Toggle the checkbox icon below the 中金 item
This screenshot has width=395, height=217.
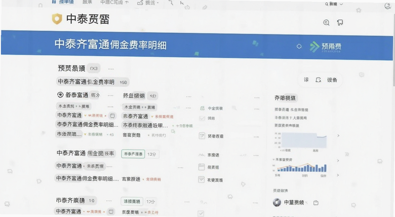click(202, 118)
